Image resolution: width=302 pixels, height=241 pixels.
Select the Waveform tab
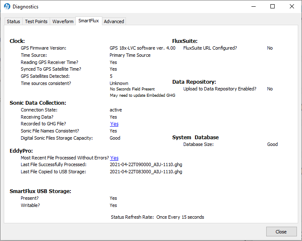[63, 21]
